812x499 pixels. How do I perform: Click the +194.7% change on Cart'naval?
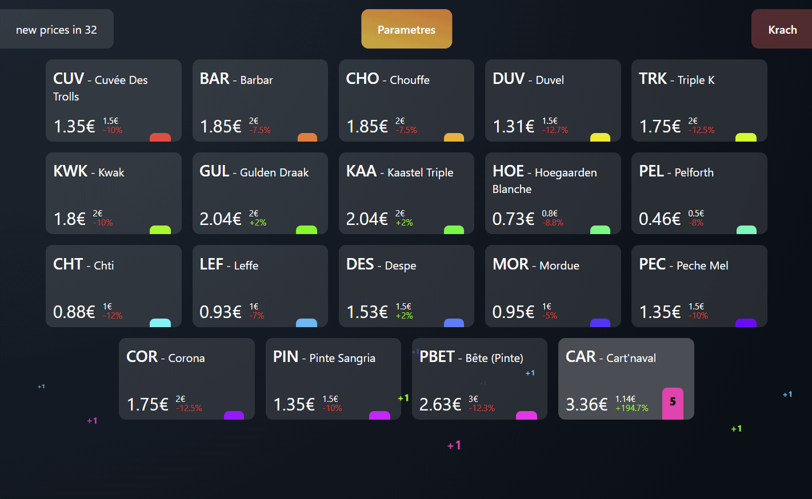(x=631, y=408)
